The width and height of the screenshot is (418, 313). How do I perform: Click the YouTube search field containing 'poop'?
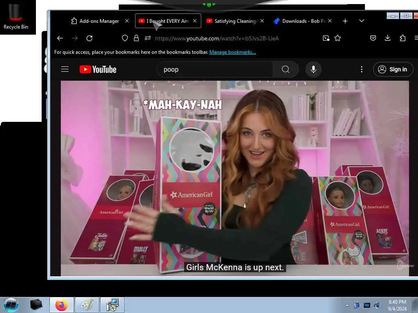(215, 69)
